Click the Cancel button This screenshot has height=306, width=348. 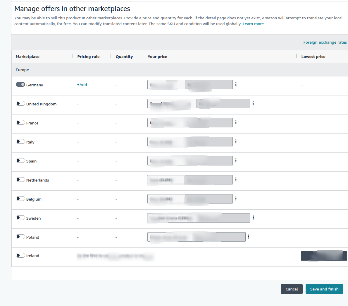[292, 289]
